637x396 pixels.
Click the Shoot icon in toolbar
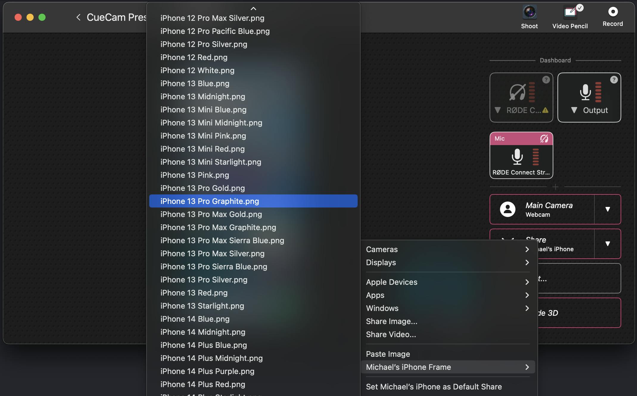pyautogui.click(x=529, y=16)
